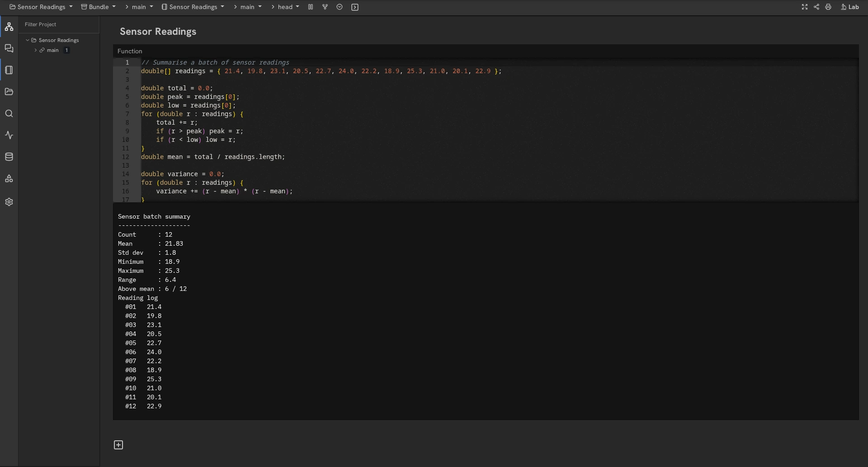Screen dimensions: 868x467
Task: Open the Sensor Readings notebook dropdown
Action: click(193, 7)
